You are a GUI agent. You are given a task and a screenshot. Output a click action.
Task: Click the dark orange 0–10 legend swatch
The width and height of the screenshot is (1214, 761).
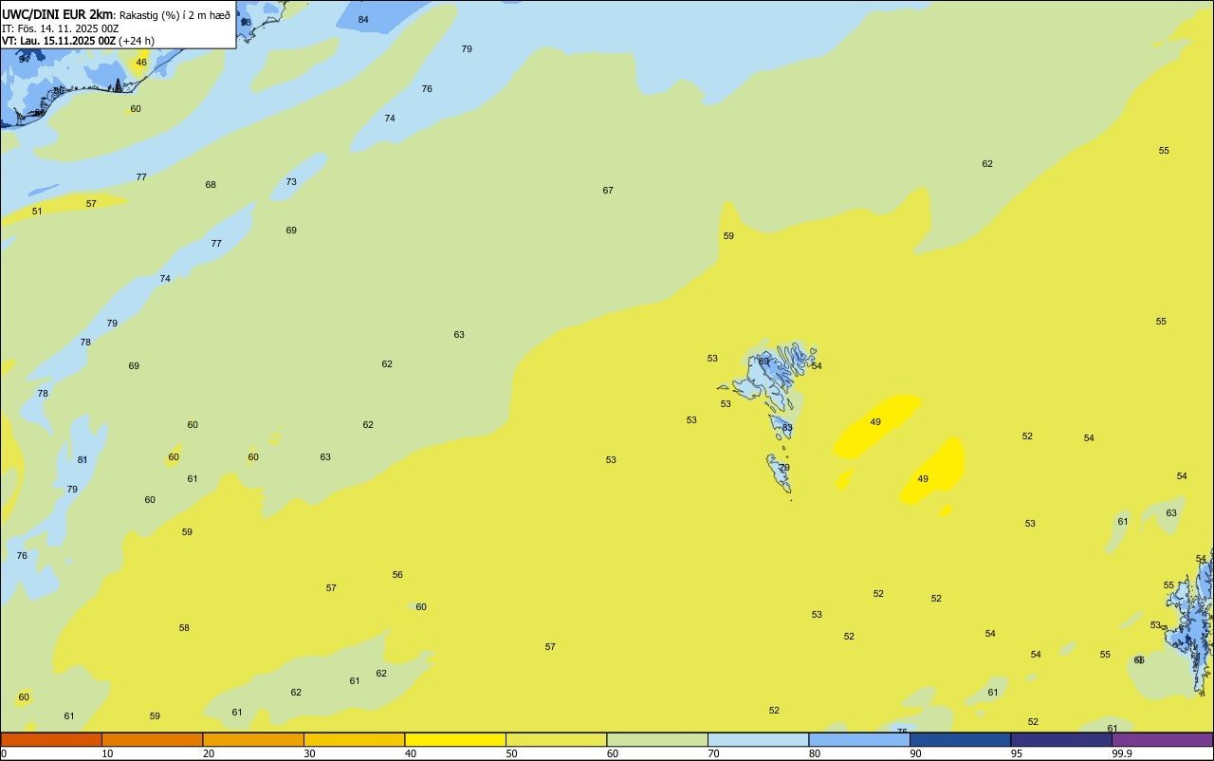point(51,739)
